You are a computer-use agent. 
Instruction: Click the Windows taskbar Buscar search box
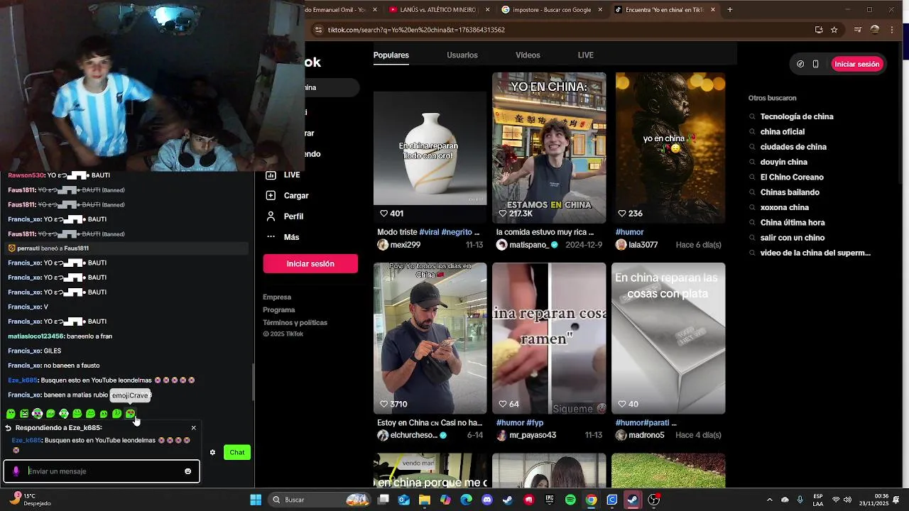tap(320, 500)
